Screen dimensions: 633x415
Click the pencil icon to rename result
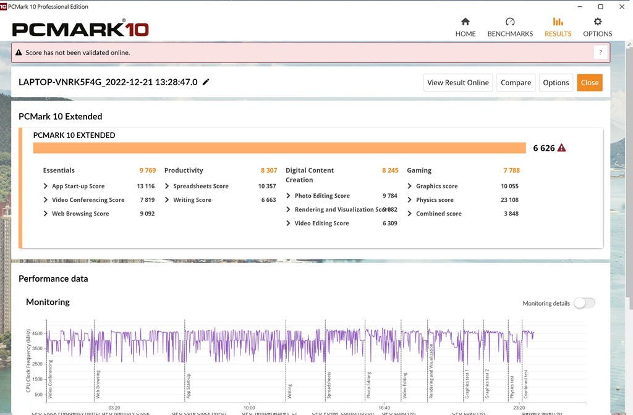[x=206, y=82]
